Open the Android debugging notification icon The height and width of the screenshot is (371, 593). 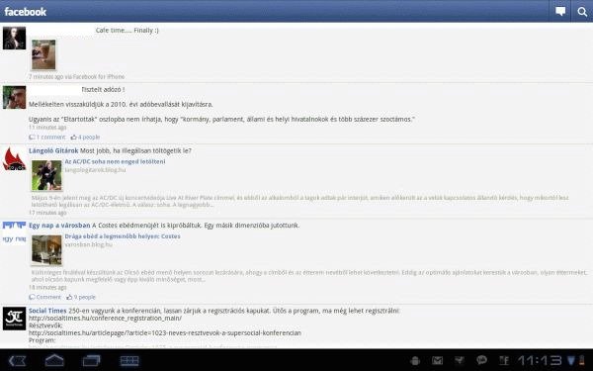(x=415, y=360)
